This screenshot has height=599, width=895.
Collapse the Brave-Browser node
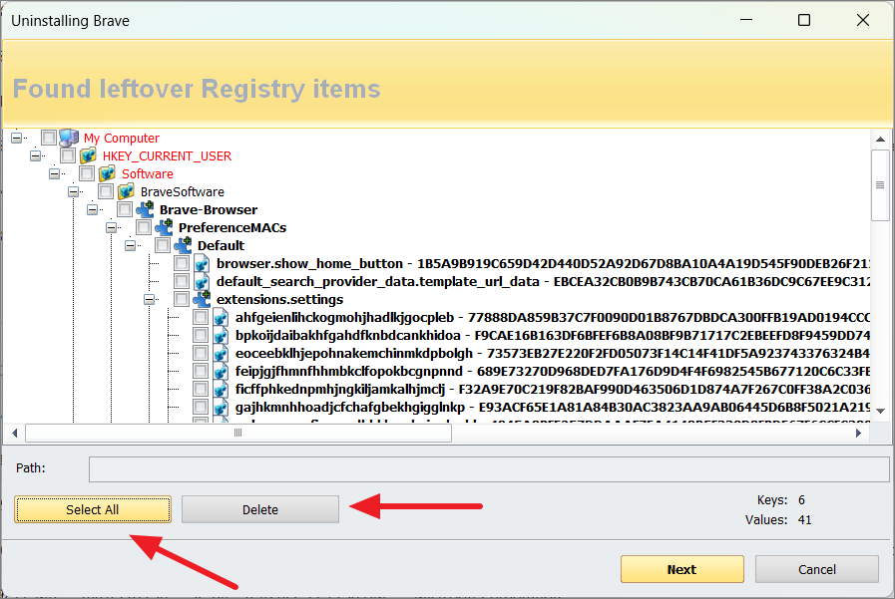click(x=93, y=209)
